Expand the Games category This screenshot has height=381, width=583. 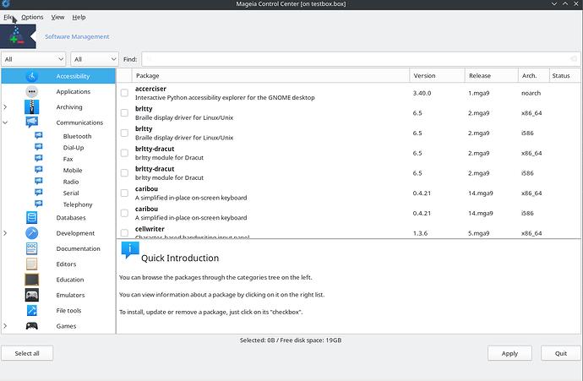5,326
